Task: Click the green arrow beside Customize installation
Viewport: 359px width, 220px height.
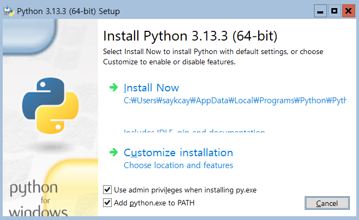Action: click(113, 152)
